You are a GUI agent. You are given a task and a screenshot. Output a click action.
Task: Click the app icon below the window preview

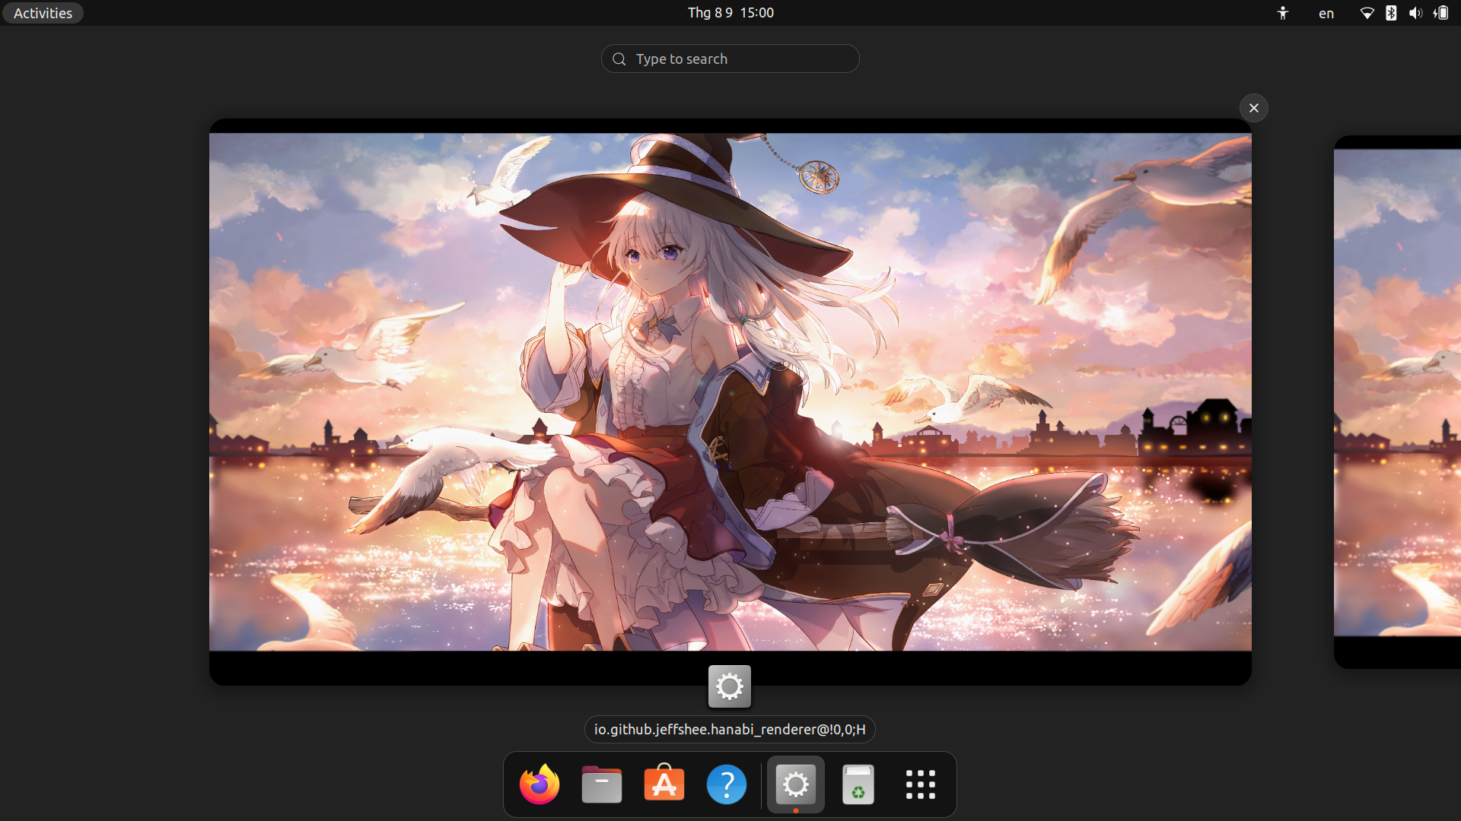(729, 686)
